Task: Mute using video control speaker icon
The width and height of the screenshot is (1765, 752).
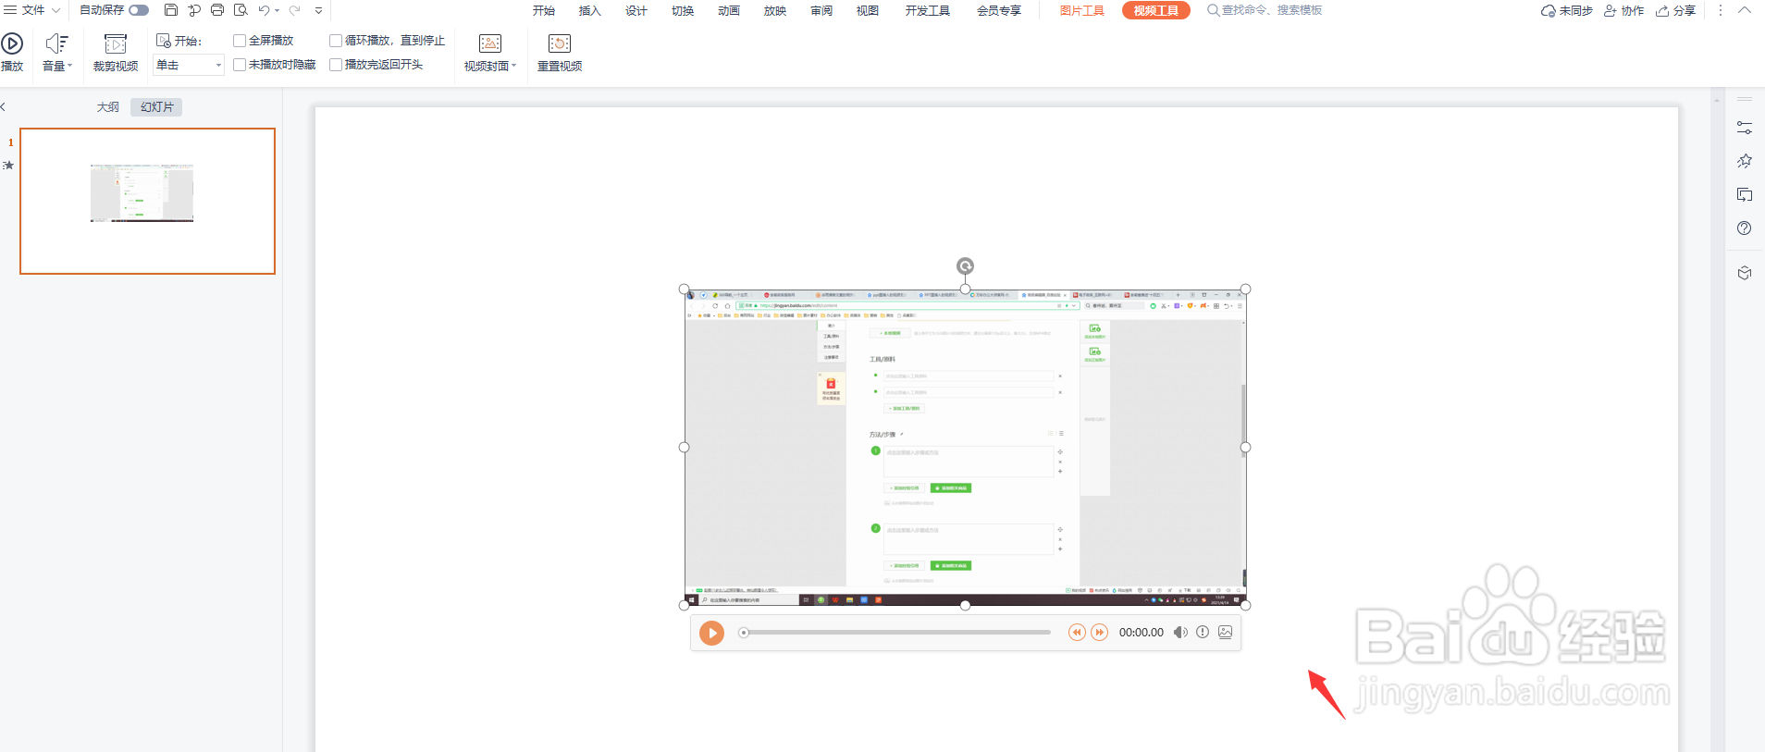Action: (1180, 633)
